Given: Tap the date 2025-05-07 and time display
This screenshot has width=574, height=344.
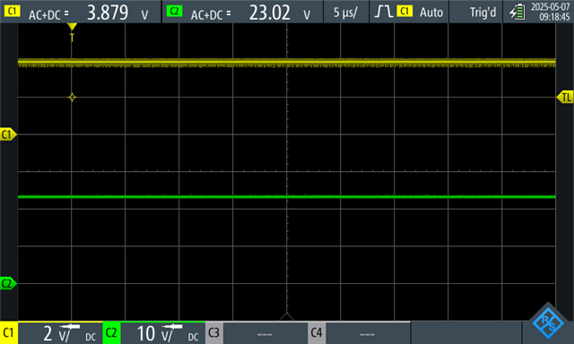Looking at the screenshot, I should [550, 12].
